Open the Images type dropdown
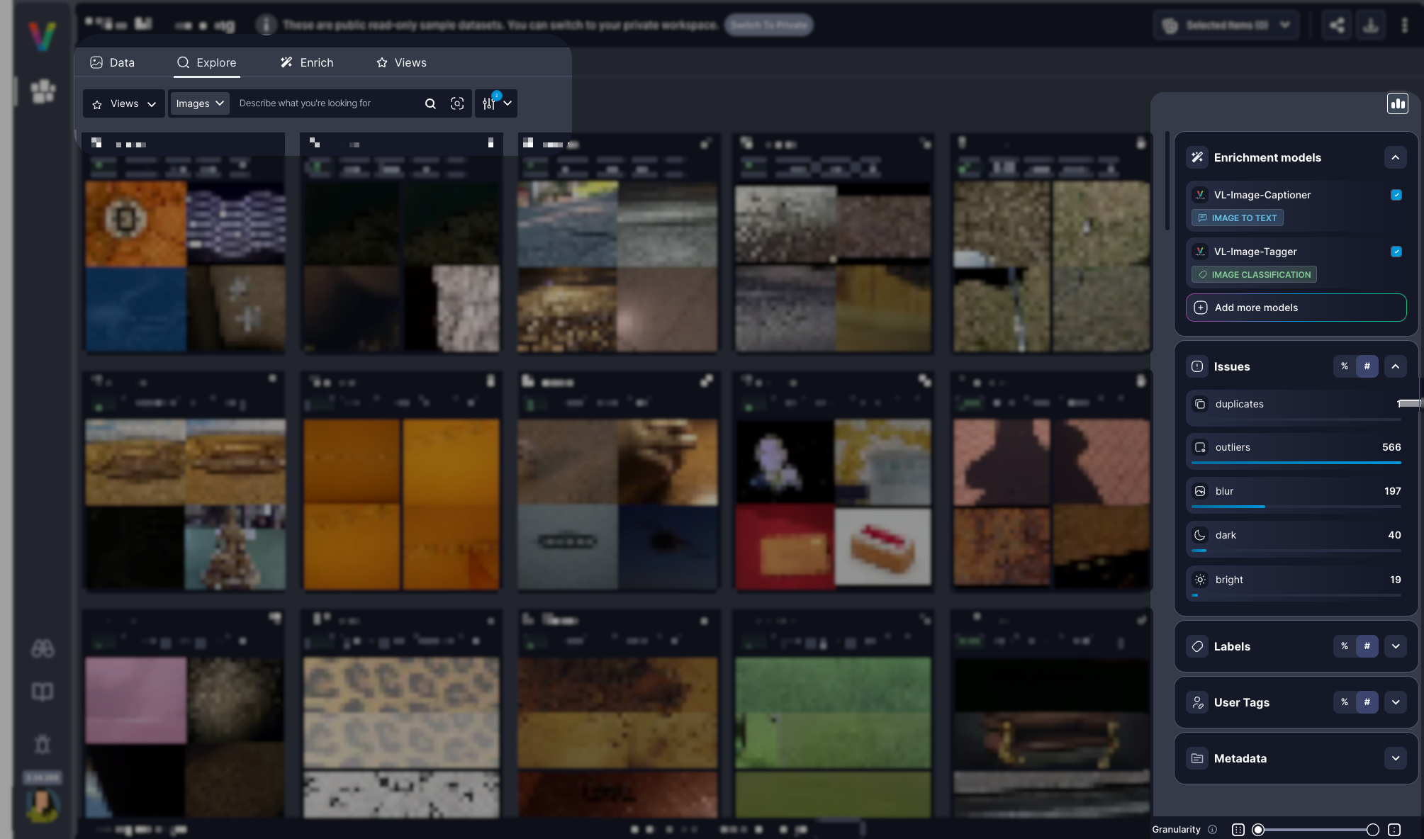Screen dimensions: 1424x839 pos(199,103)
